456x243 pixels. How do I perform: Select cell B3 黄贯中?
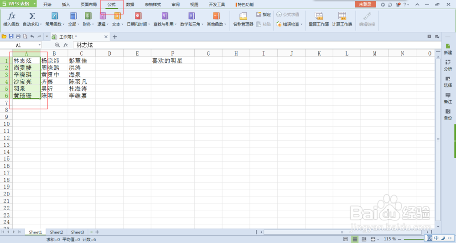point(54,75)
